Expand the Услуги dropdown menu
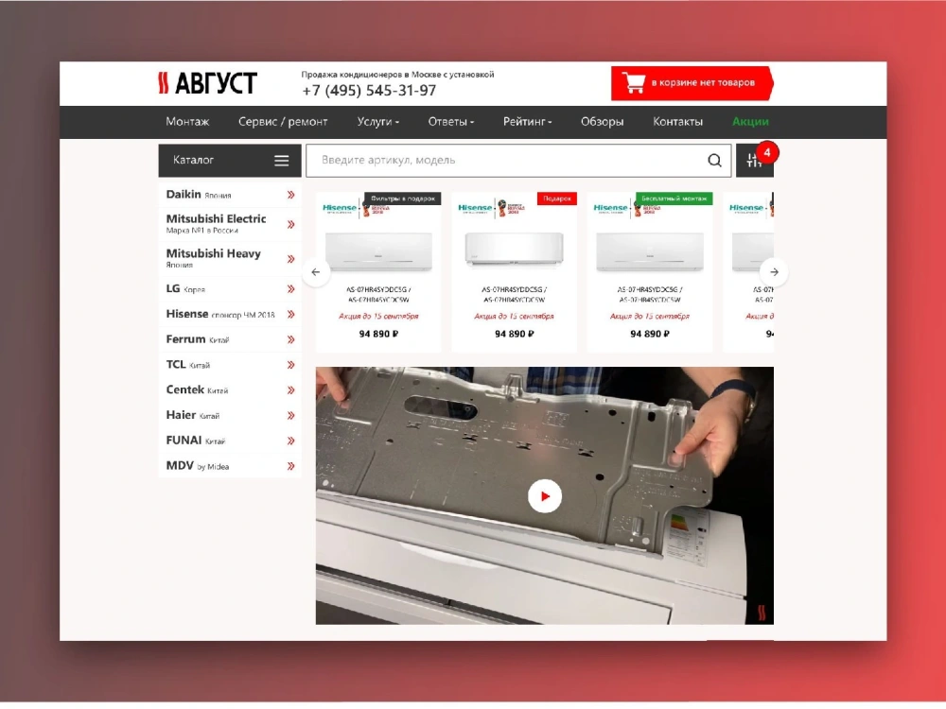 [377, 122]
